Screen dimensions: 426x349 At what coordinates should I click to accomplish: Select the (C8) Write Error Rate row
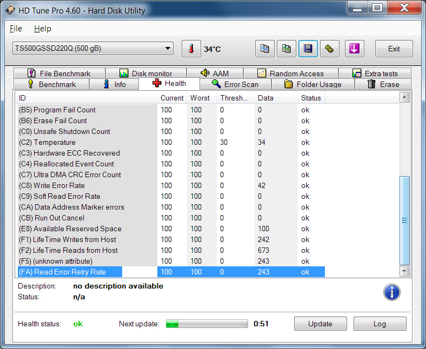171,185
